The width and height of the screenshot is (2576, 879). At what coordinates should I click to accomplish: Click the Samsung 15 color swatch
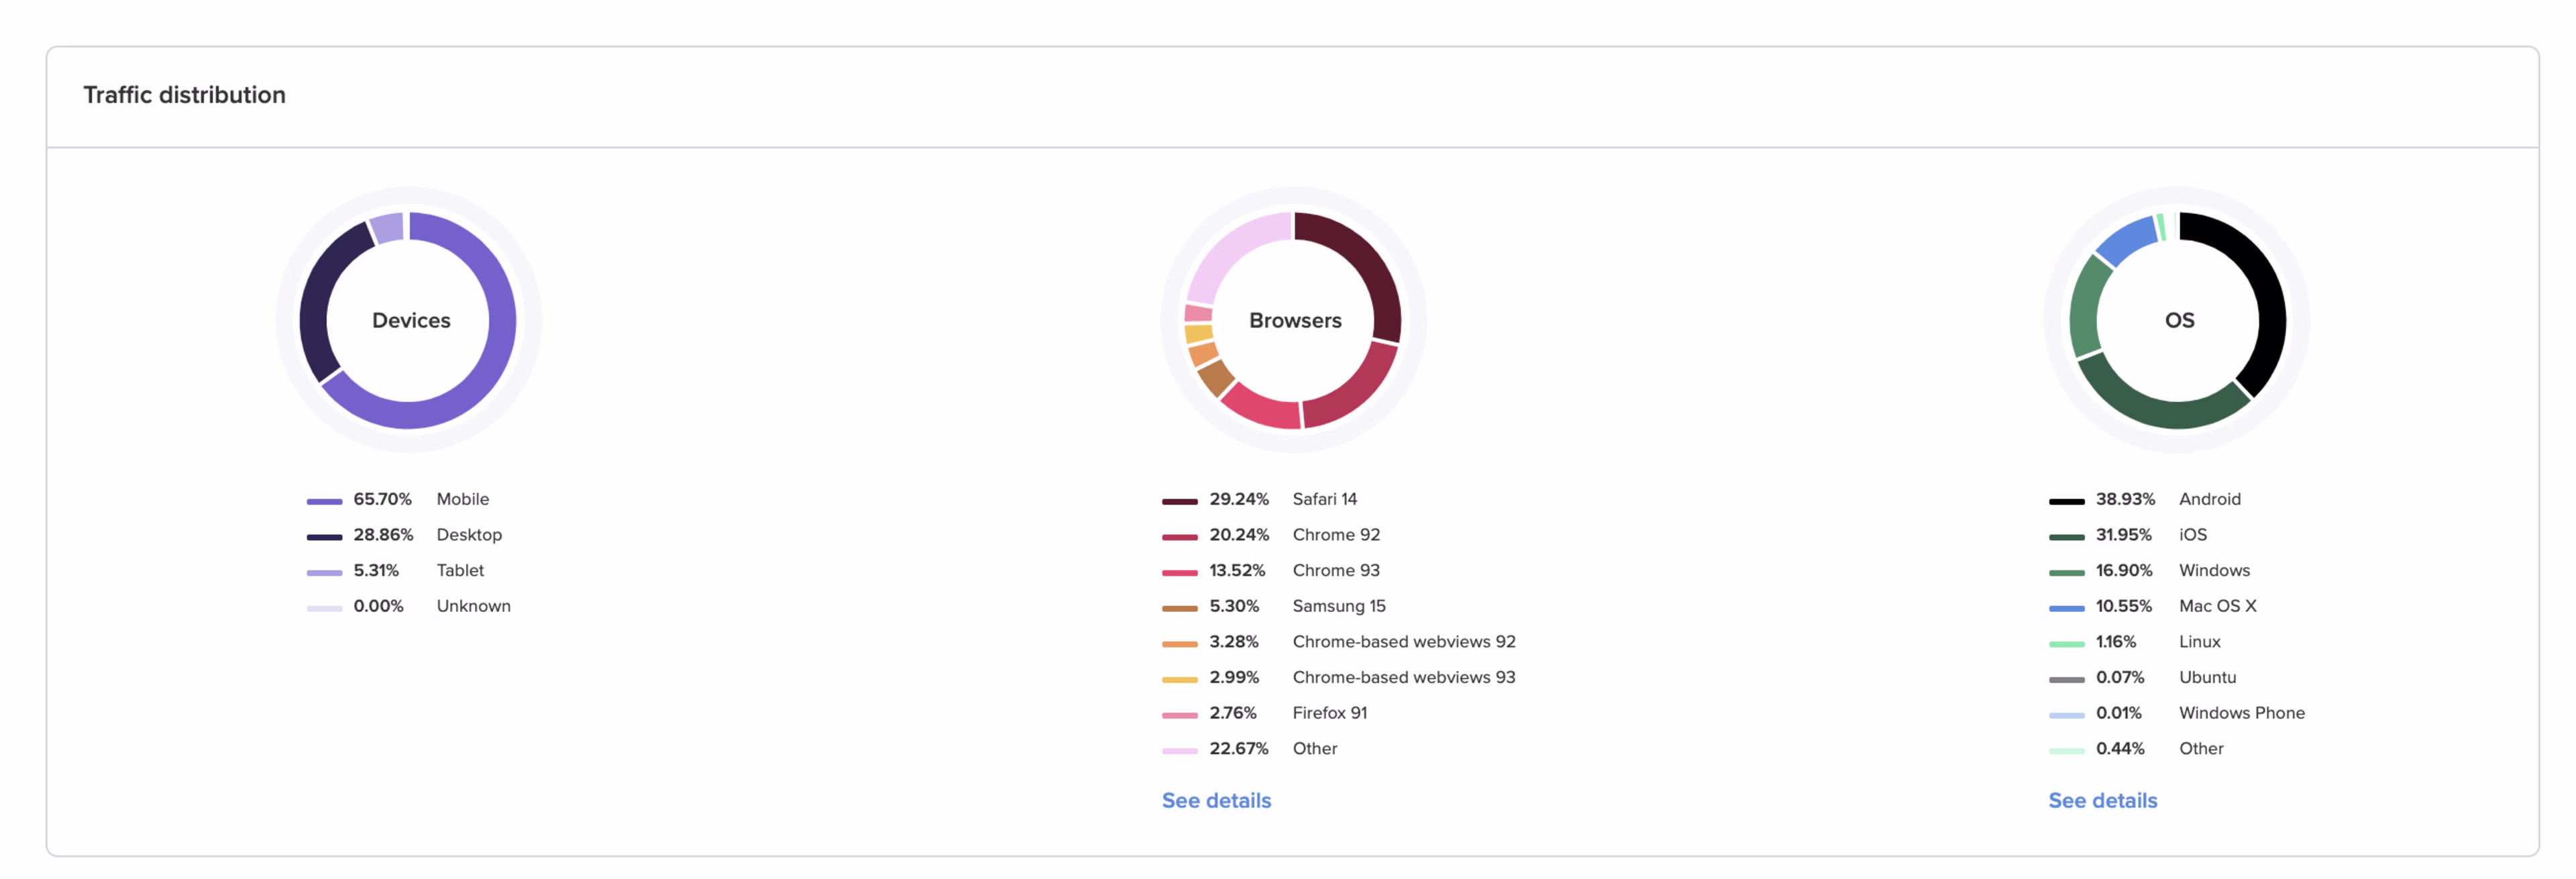point(1179,608)
